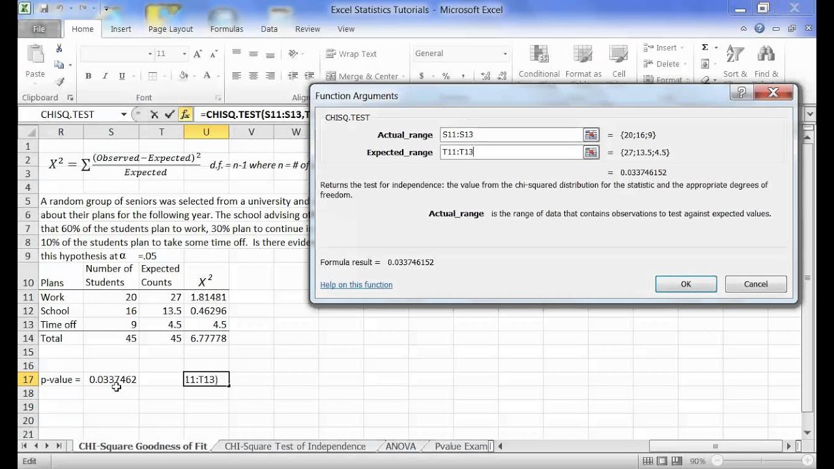Center text horizontally

click(x=253, y=76)
